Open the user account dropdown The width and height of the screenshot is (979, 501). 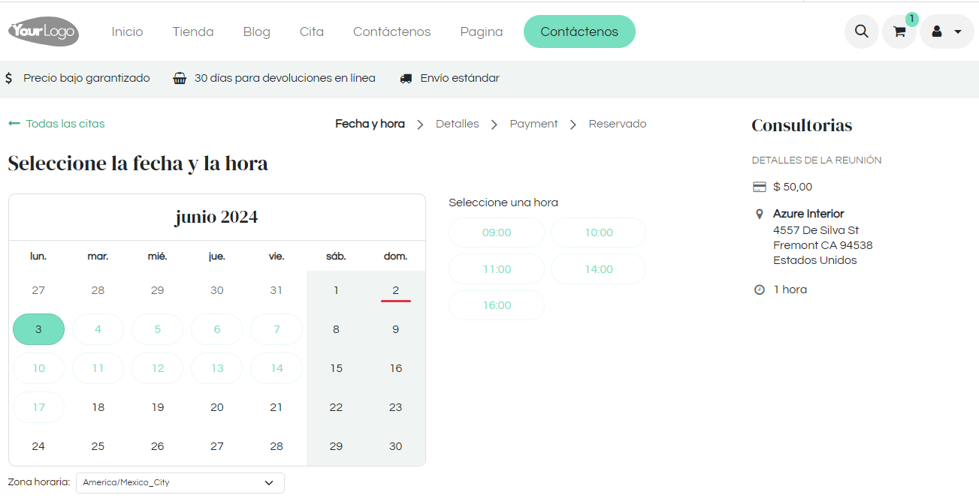pos(947,31)
